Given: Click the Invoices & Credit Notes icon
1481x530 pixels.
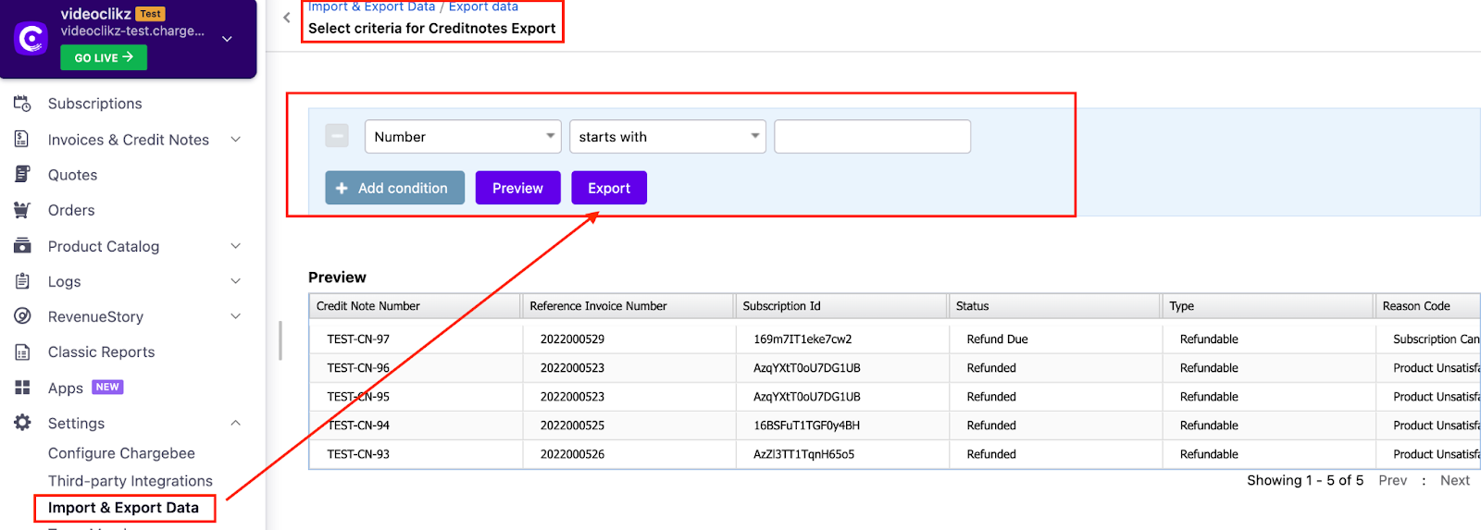Looking at the screenshot, I should [22, 140].
